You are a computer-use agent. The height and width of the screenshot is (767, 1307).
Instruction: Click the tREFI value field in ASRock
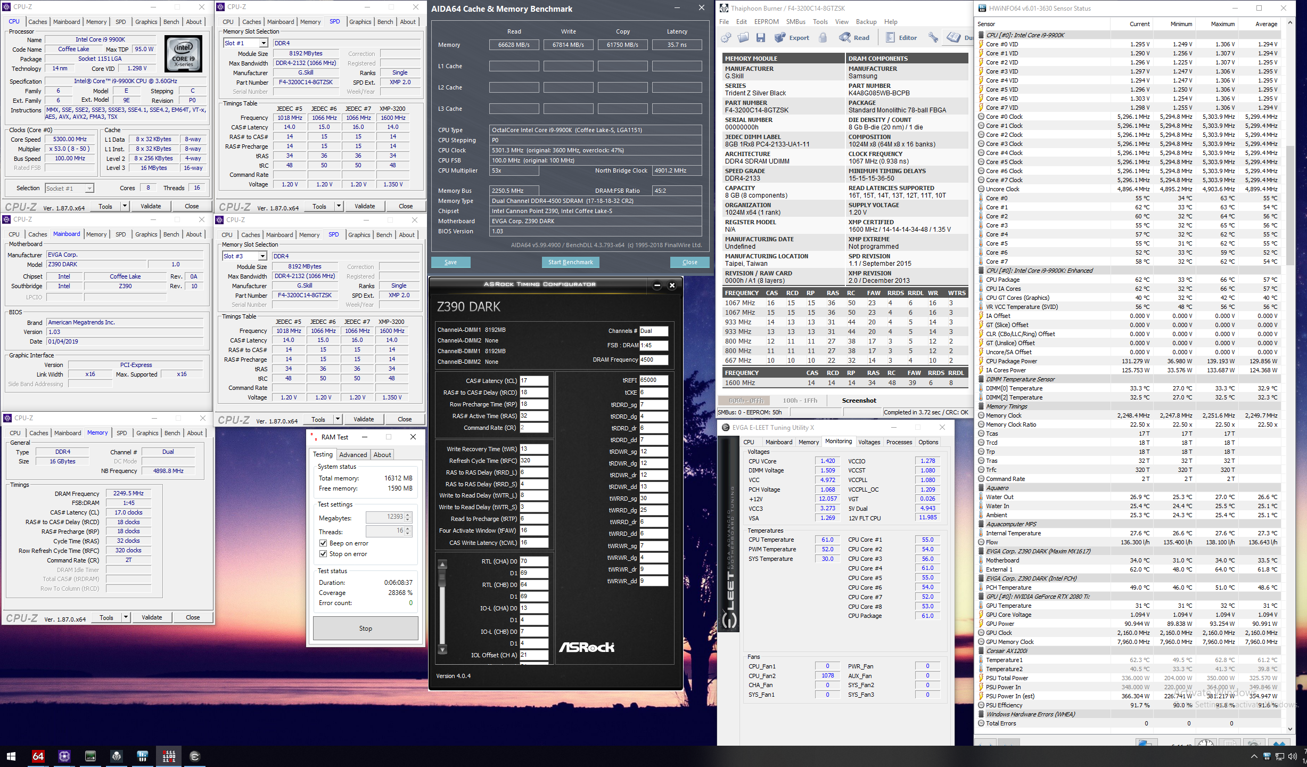[653, 380]
